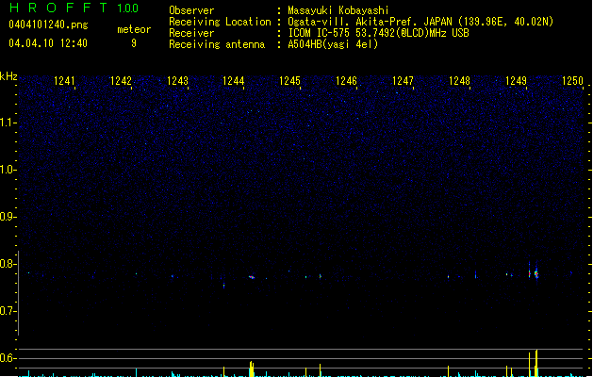Click the 'meteor' label
The image size is (593, 377).
click(x=134, y=29)
